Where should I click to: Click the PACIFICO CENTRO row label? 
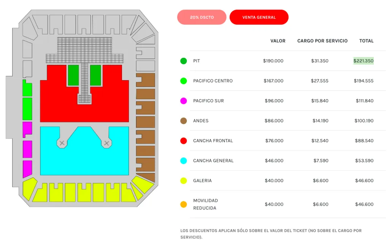coord(213,81)
